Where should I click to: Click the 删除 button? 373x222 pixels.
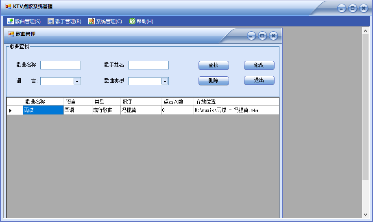(214, 81)
